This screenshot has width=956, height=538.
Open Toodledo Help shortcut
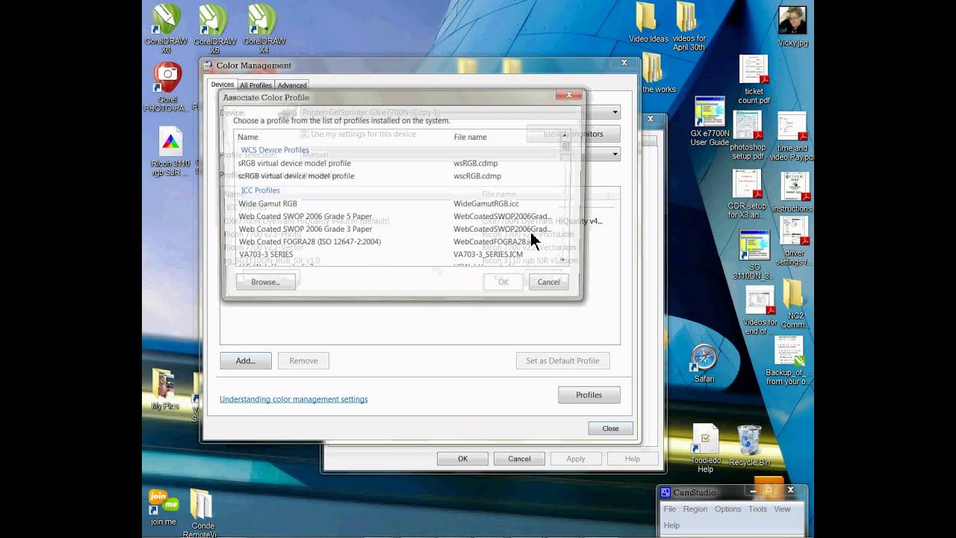(705, 448)
